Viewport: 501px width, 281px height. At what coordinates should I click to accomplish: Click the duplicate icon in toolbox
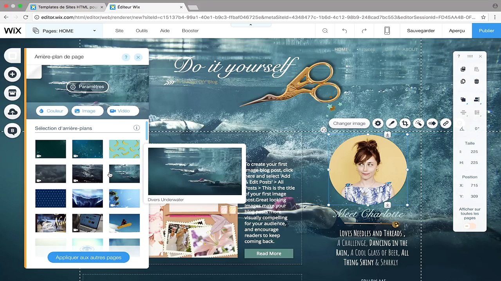[463, 81]
